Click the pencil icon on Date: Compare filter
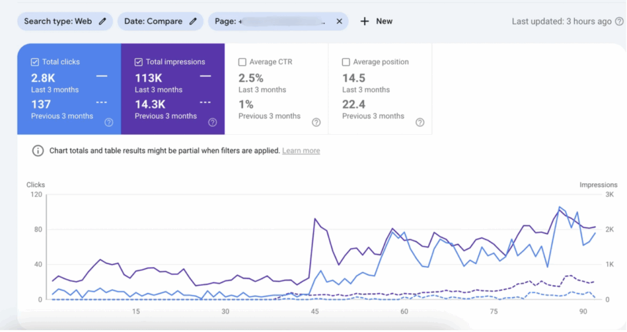 (193, 21)
